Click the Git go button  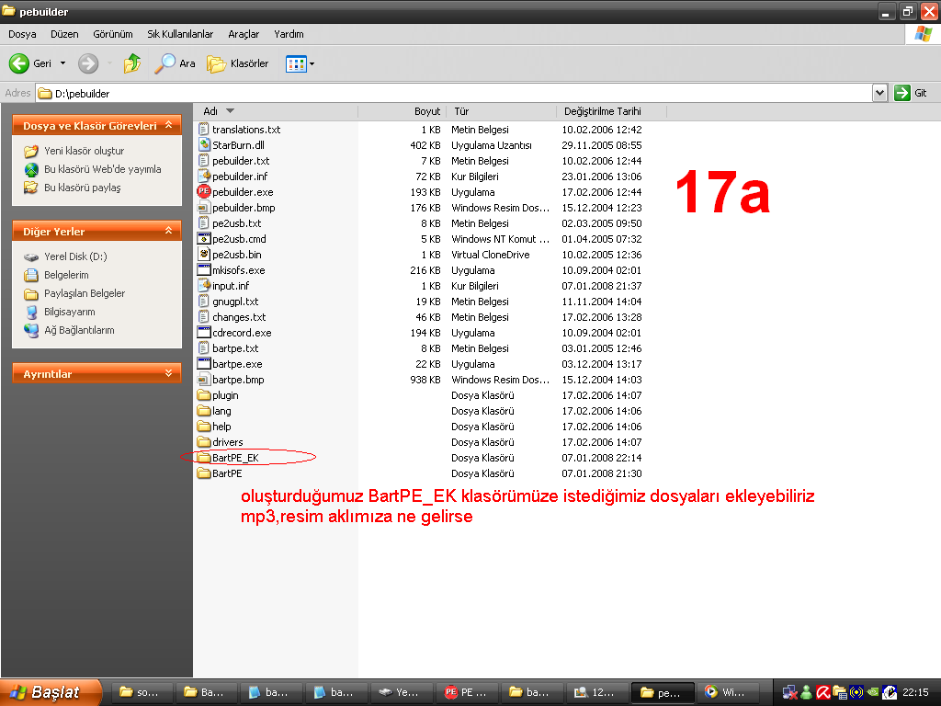click(911, 93)
